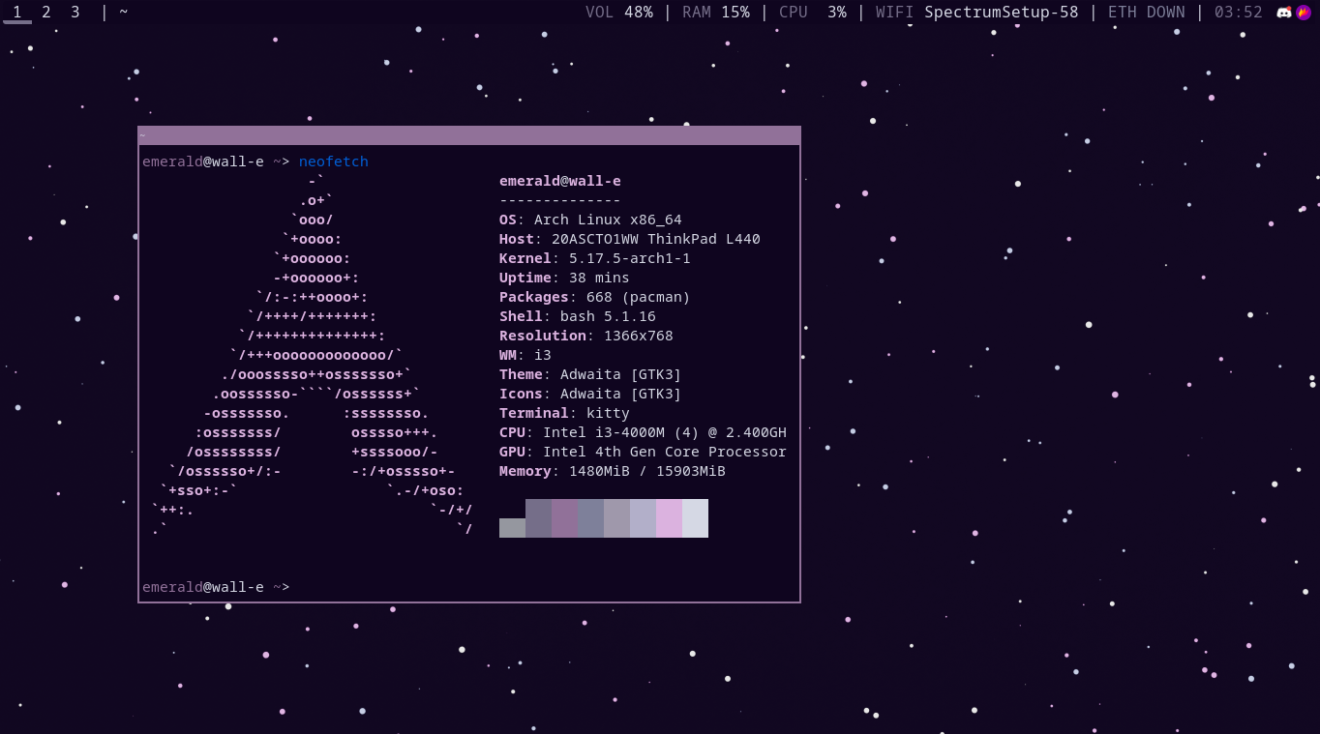Click the blue neofetch command text

333,161
